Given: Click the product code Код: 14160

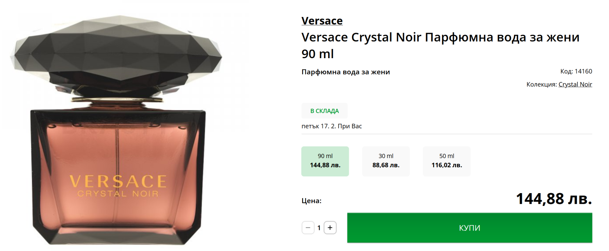Looking at the screenshot, I should point(576,71).
